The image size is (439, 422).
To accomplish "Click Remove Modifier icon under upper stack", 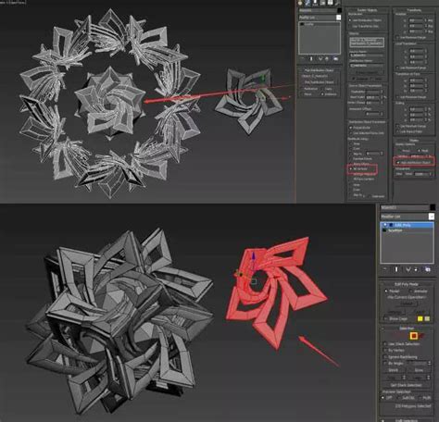I will pos(327,58).
